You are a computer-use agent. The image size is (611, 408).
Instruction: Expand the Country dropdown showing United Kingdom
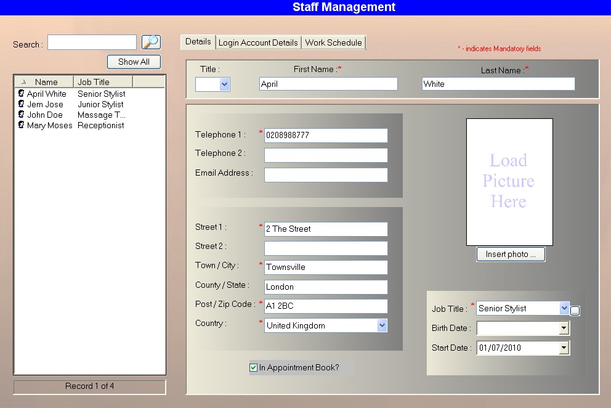(x=382, y=325)
